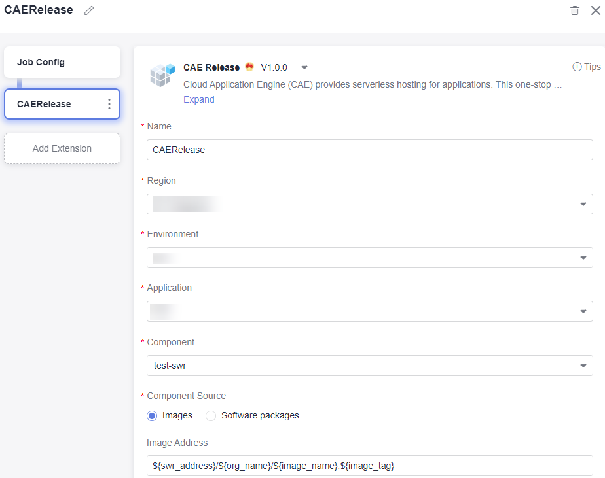
Task: Expand the CAE description text
Action: coord(198,99)
